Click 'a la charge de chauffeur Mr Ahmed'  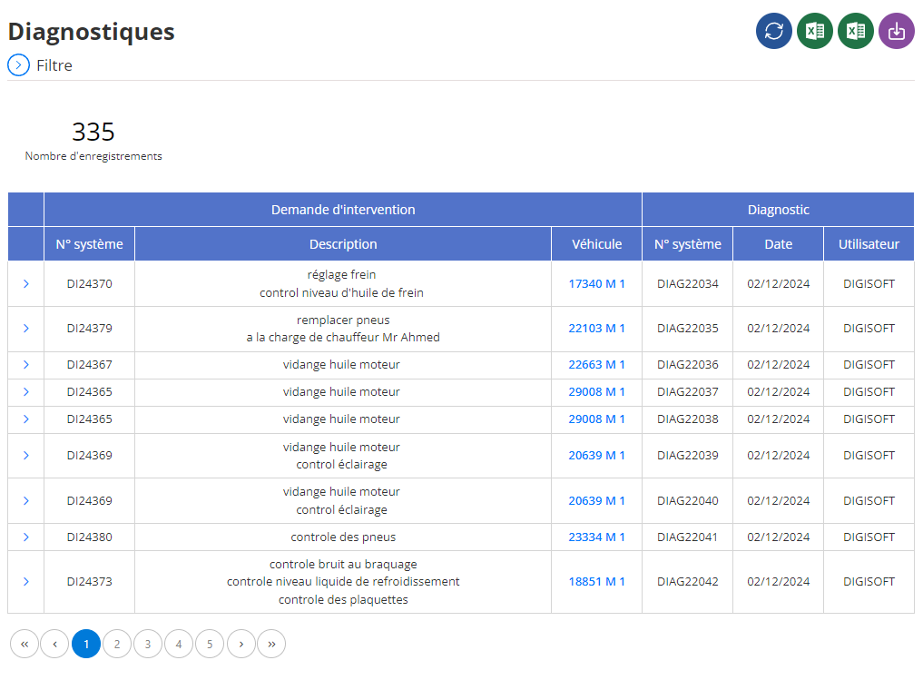pos(343,338)
